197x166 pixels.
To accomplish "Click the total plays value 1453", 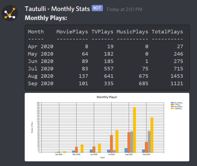I will click(x=177, y=76).
